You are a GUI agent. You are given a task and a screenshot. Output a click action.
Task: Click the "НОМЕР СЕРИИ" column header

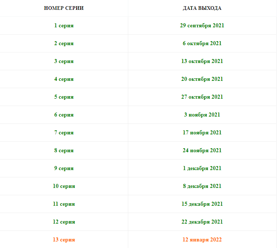pyautogui.click(x=64, y=8)
